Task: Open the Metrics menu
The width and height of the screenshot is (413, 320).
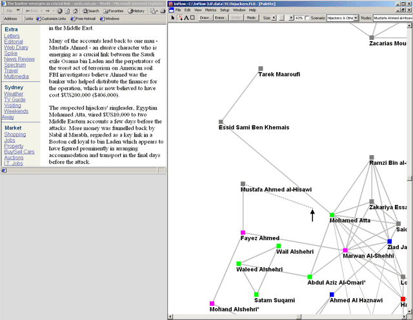Action: (209, 10)
